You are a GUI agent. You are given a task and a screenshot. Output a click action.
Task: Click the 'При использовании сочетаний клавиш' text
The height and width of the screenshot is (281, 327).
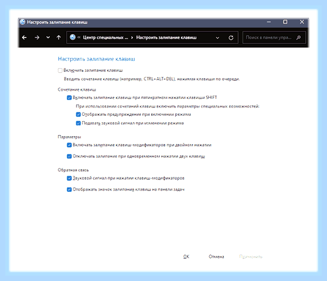168,106
